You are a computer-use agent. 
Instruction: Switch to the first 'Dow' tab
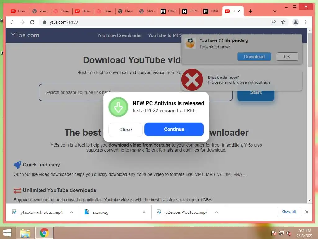coord(19,11)
